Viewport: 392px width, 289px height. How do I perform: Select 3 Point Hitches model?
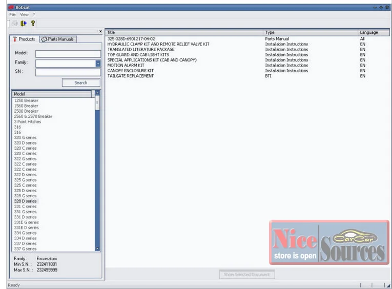(28, 122)
